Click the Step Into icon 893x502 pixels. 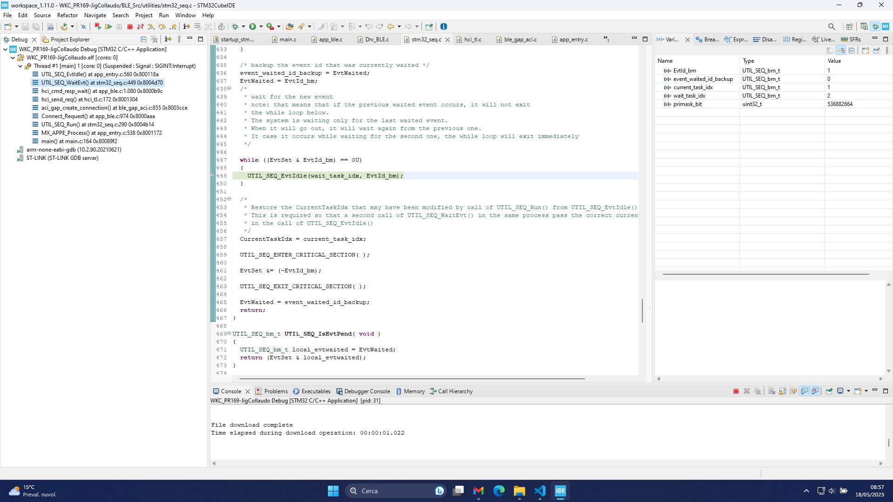click(151, 26)
